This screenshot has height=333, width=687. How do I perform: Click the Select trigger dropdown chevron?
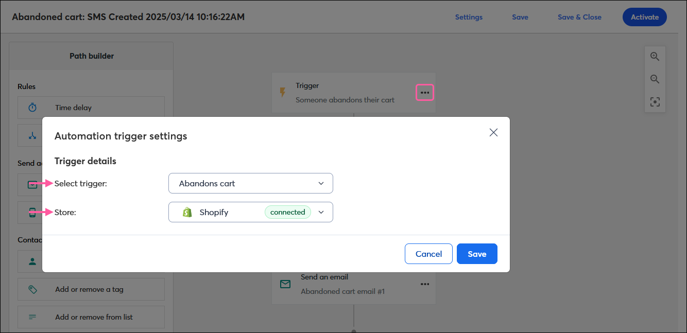pyautogui.click(x=321, y=183)
